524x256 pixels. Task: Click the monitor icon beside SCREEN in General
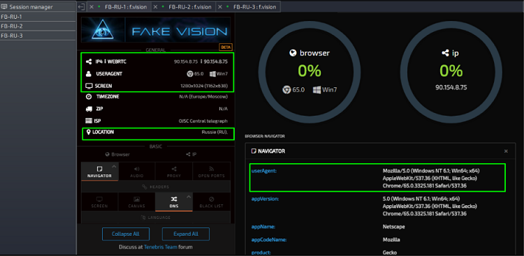coord(89,86)
